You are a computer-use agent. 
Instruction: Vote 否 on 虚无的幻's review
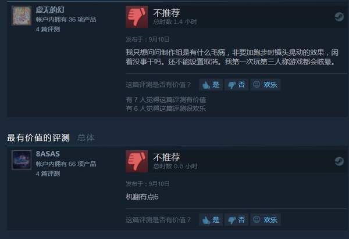click(236, 85)
